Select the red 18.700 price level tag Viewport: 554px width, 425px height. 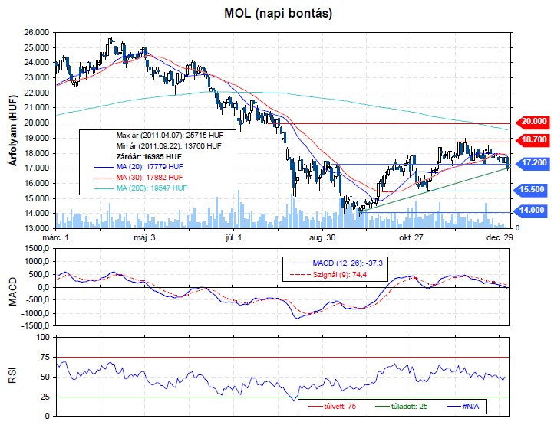[x=532, y=139]
